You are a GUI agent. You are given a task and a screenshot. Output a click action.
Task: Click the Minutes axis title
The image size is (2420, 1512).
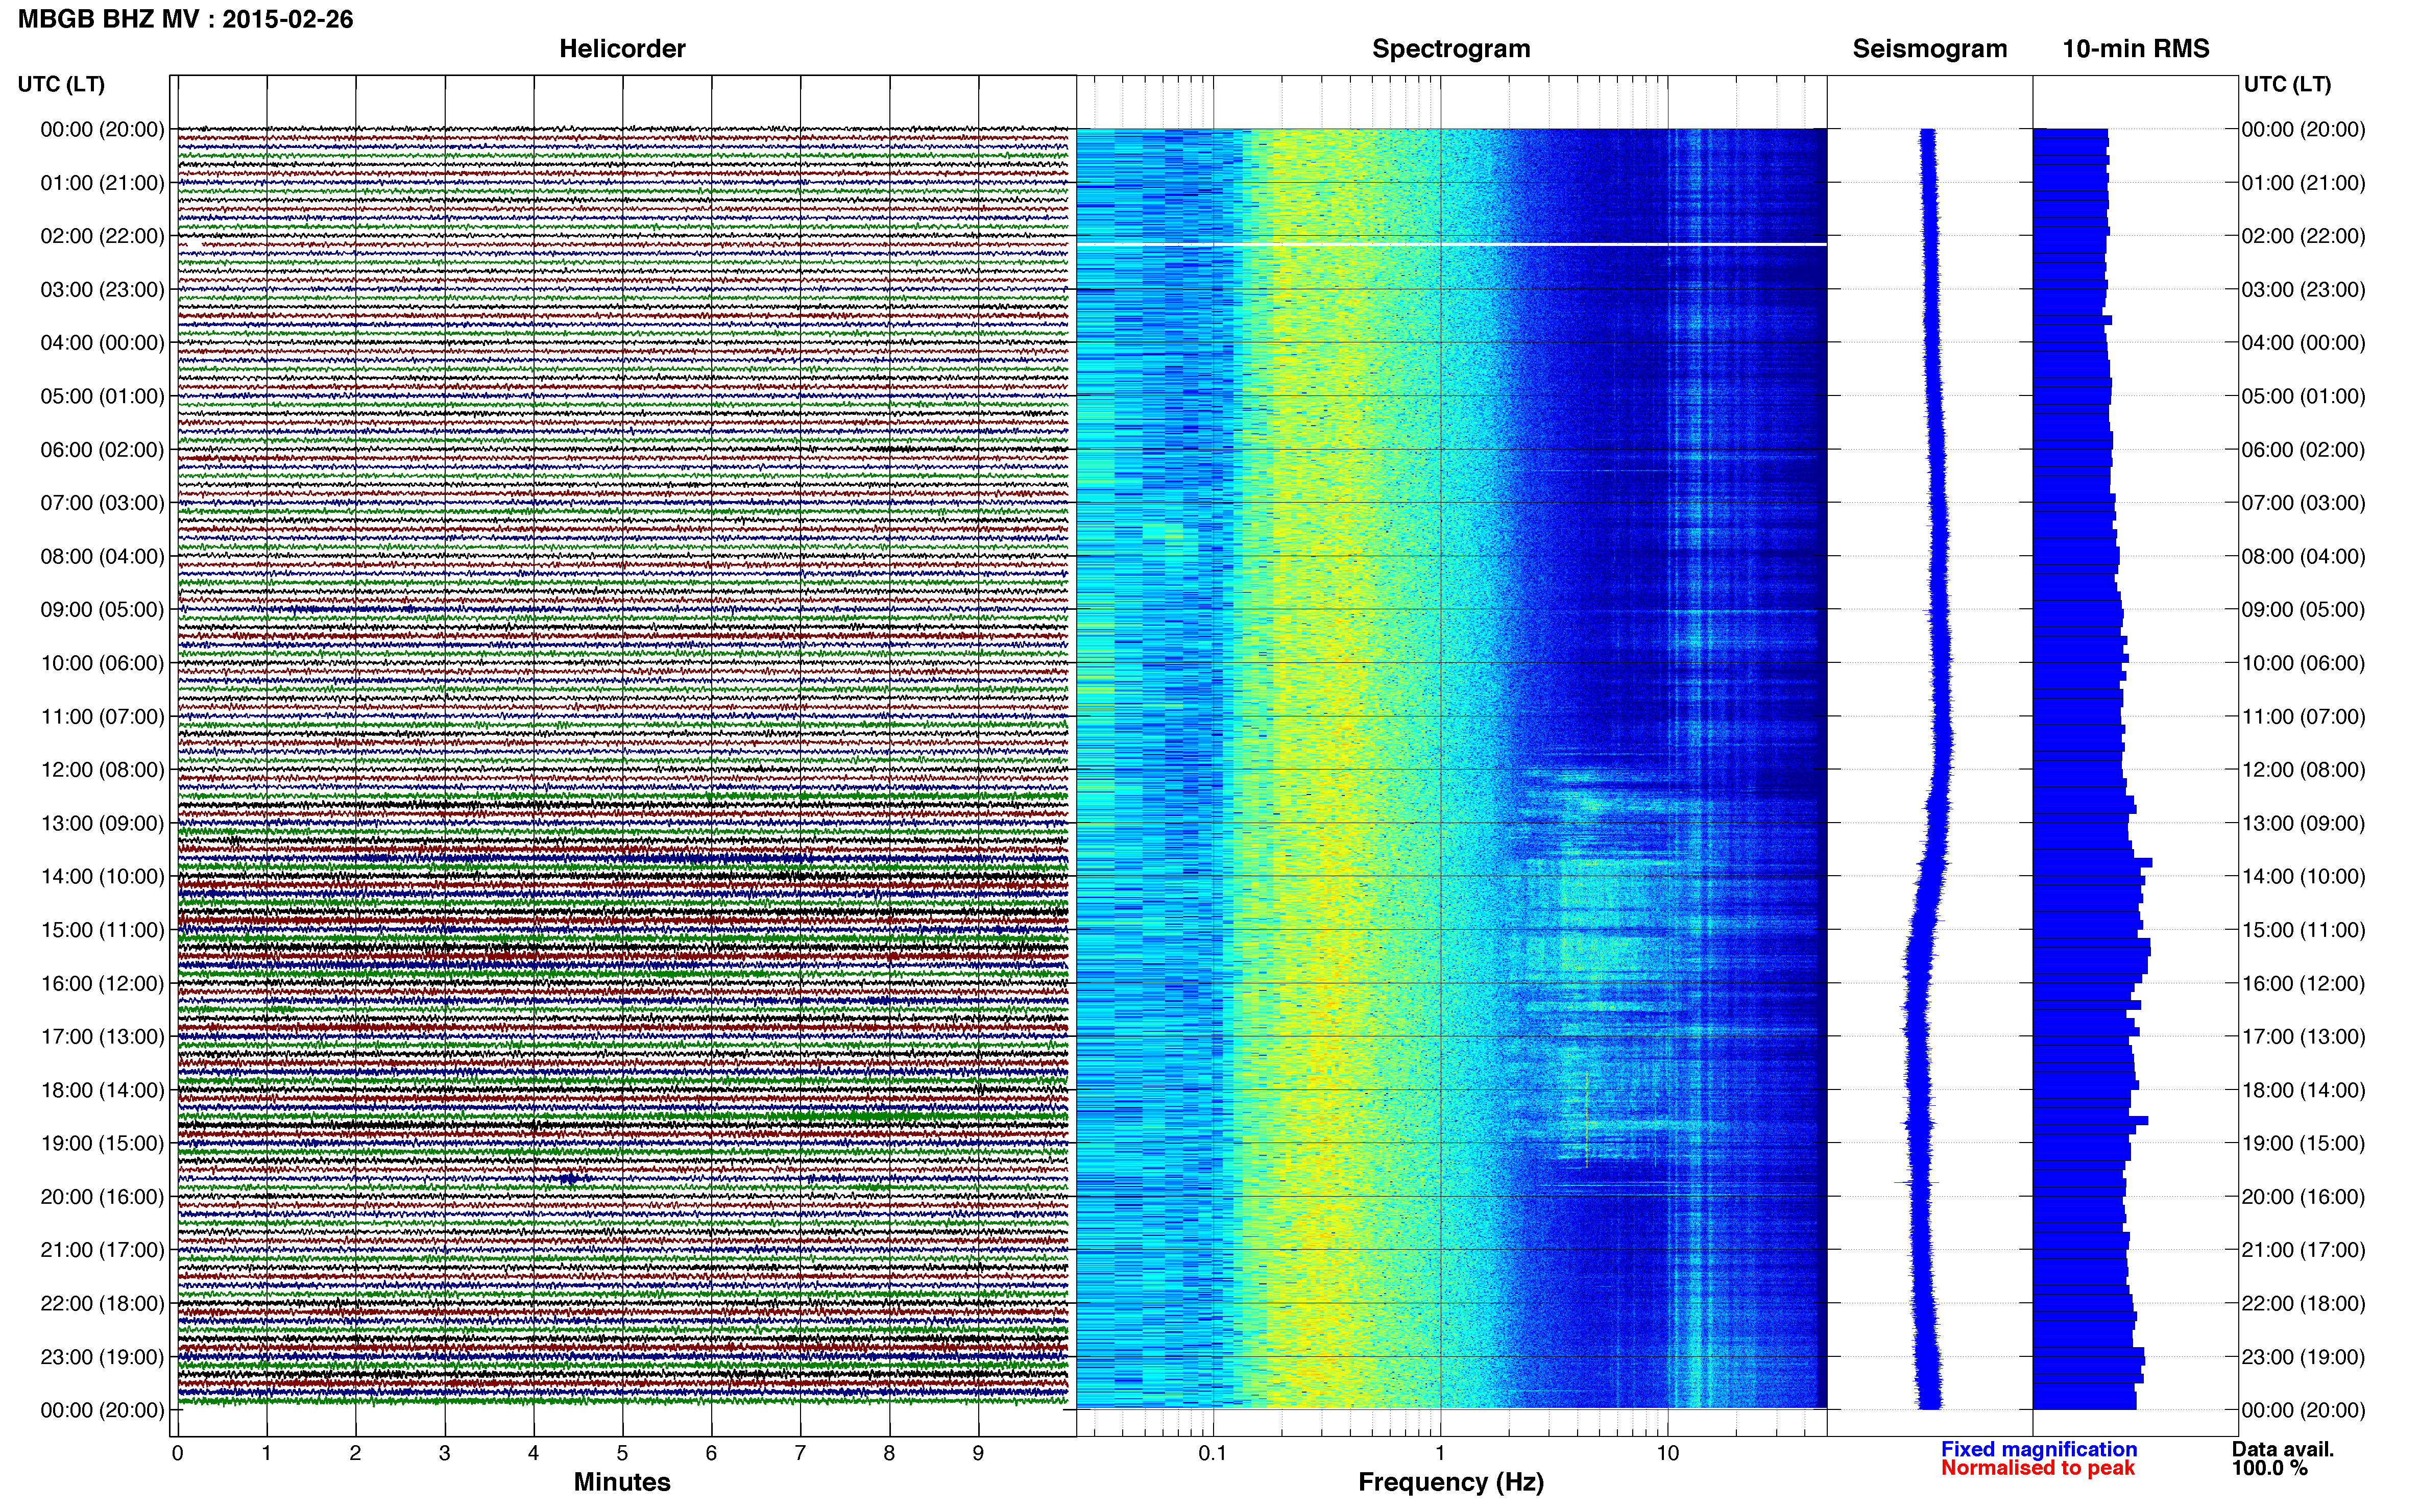(x=622, y=1482)
